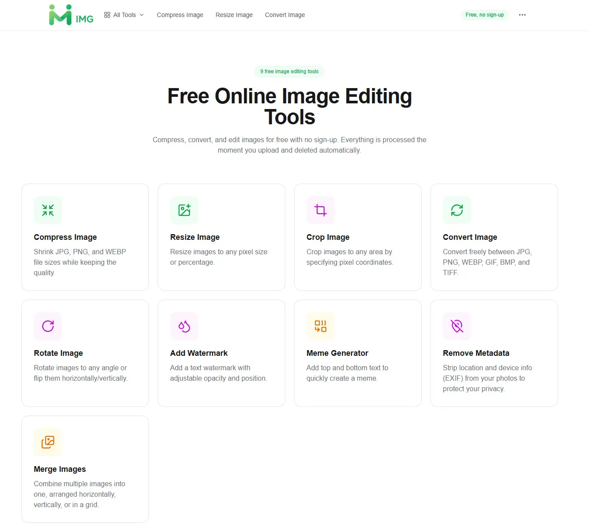Click the 9 free image editing tools badge

pos(289,72)
